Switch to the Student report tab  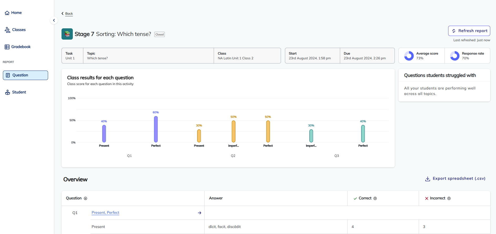coord(16,92)
